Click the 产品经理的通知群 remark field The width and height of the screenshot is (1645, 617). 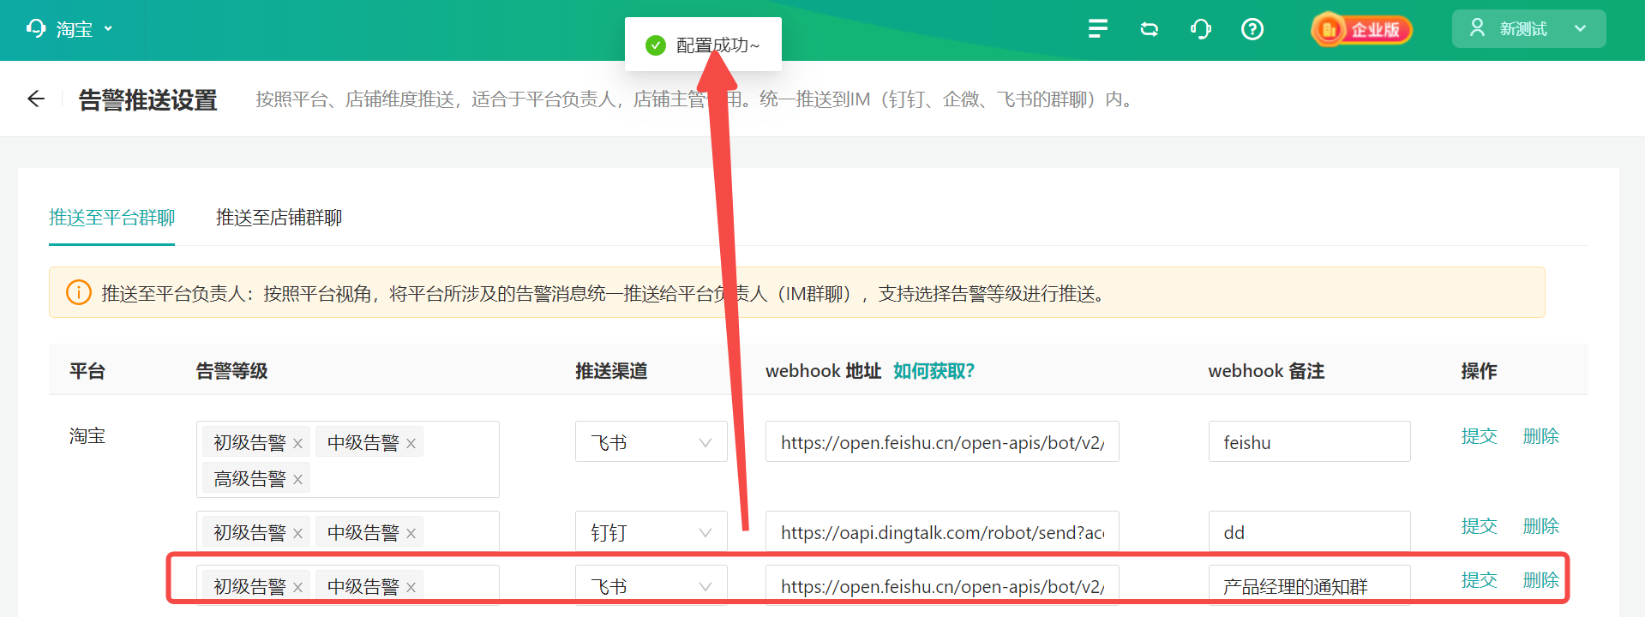point(1309,586)
